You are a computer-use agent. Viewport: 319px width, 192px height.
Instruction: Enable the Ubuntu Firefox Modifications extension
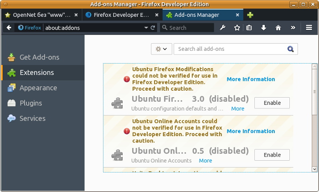[x=272, y=103]
